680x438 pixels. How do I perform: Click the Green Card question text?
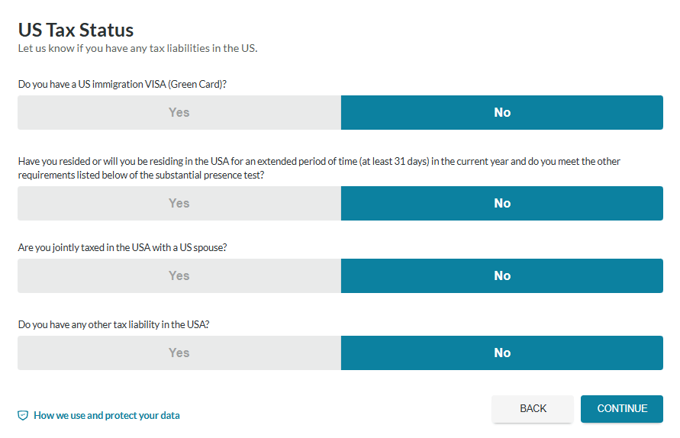122,84
